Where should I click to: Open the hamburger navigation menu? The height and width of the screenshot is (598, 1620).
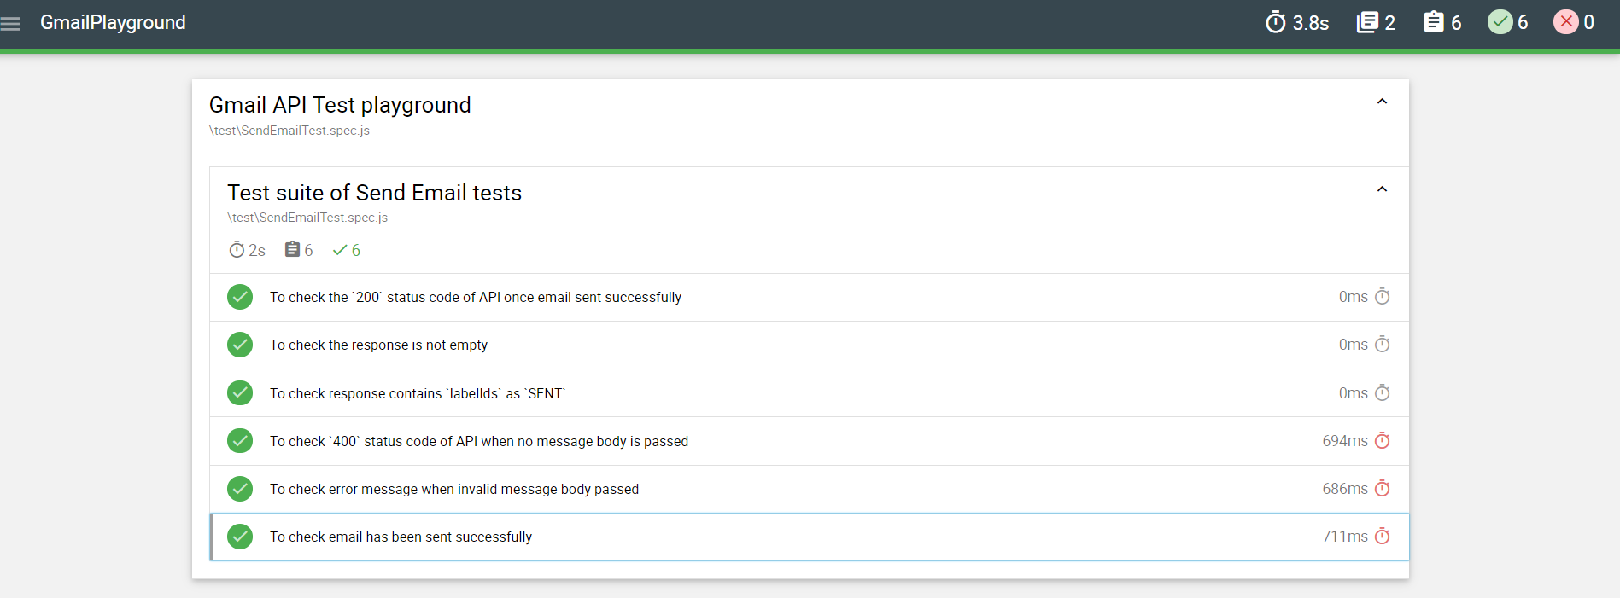[10, 24]
